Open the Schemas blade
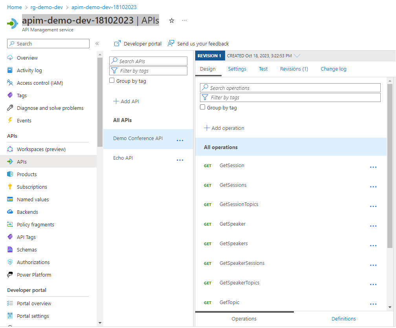 [x=27, y=249]
